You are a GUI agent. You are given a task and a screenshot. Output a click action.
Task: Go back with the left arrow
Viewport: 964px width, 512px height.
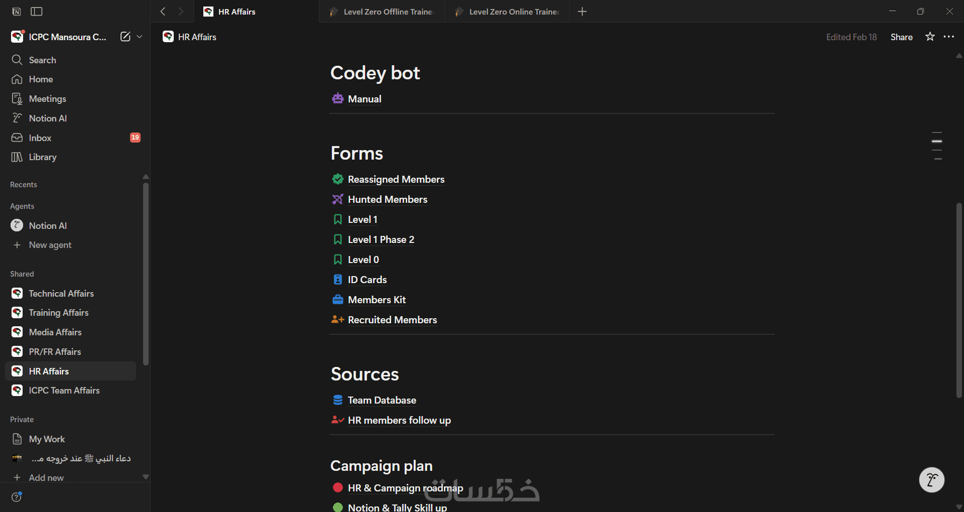click(163, 12)
